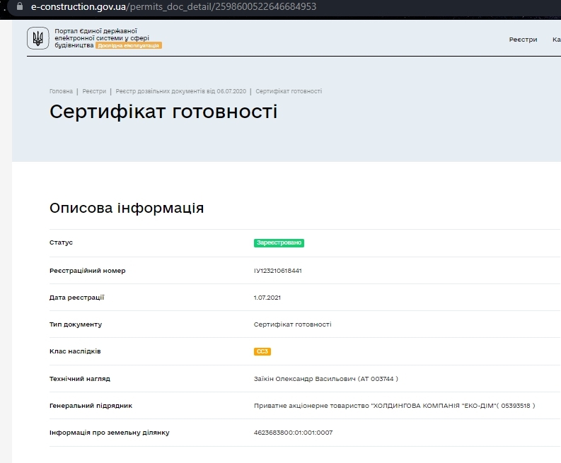The height and width of the screenshot is (463, 561).
Task: Click 'Сертифікат готовності' breadcrumb item
Action: [x=289, y=91]
